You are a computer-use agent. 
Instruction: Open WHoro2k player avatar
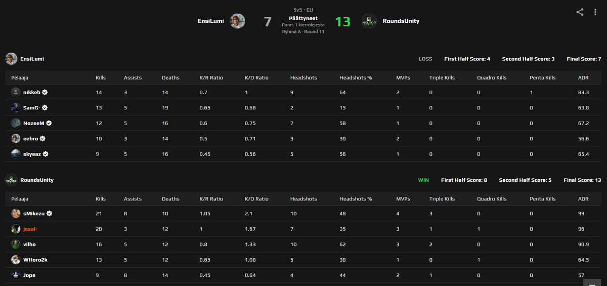click(x=16, y=260)
